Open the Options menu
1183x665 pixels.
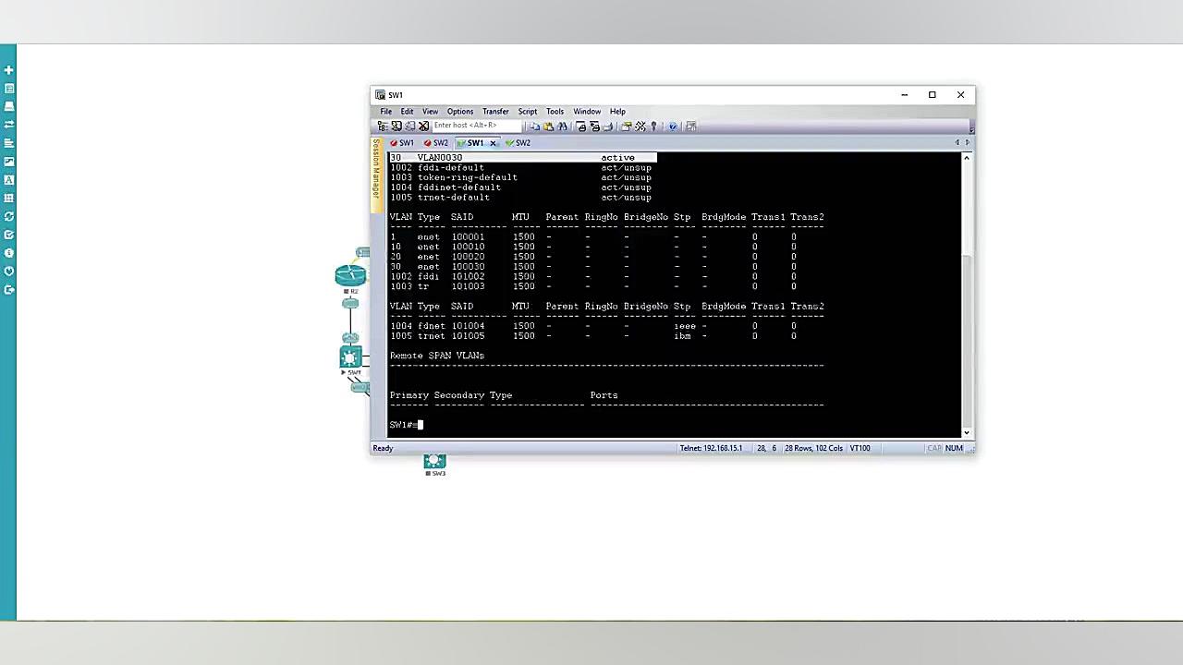459,112
